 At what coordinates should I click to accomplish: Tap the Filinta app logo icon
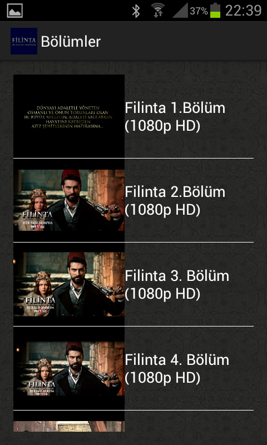coord(24,41)
